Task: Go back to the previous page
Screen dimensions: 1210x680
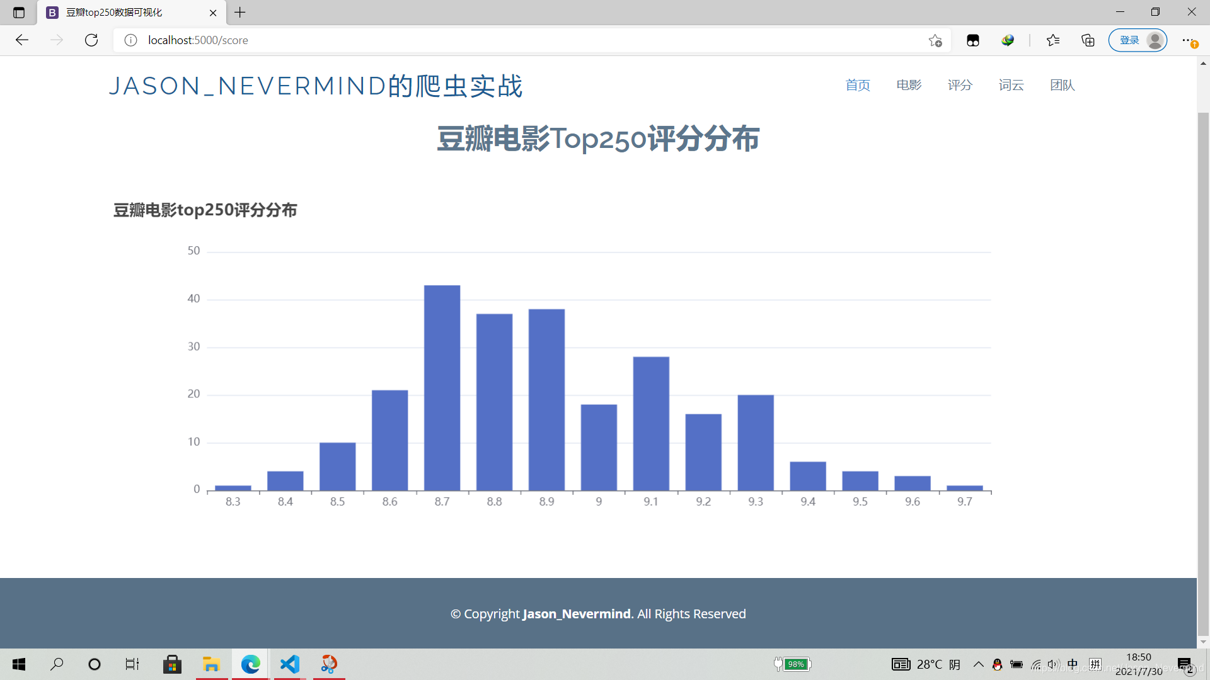Action: point(22,40)
